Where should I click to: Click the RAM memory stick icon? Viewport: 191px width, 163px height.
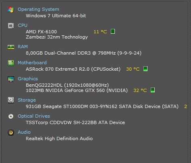tap(11, 47)
